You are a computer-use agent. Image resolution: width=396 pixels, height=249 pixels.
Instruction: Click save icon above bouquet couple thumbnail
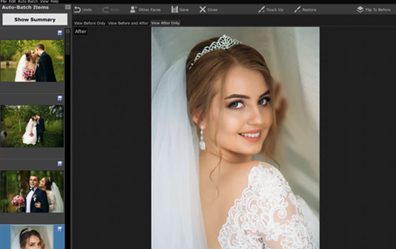[x=60, y=164]
